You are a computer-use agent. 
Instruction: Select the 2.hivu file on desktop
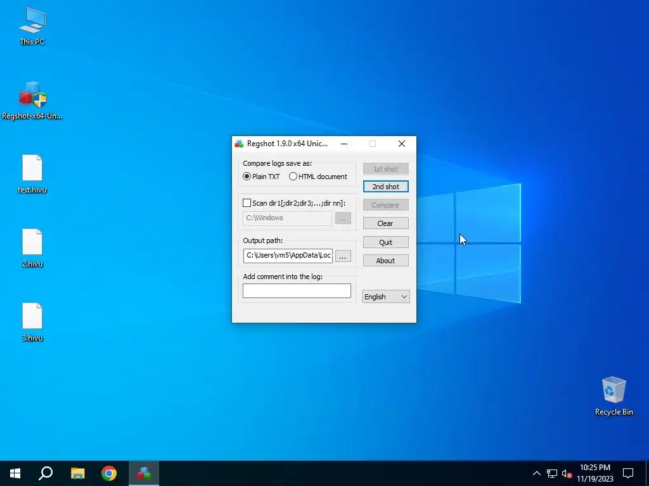pos(32,248)
